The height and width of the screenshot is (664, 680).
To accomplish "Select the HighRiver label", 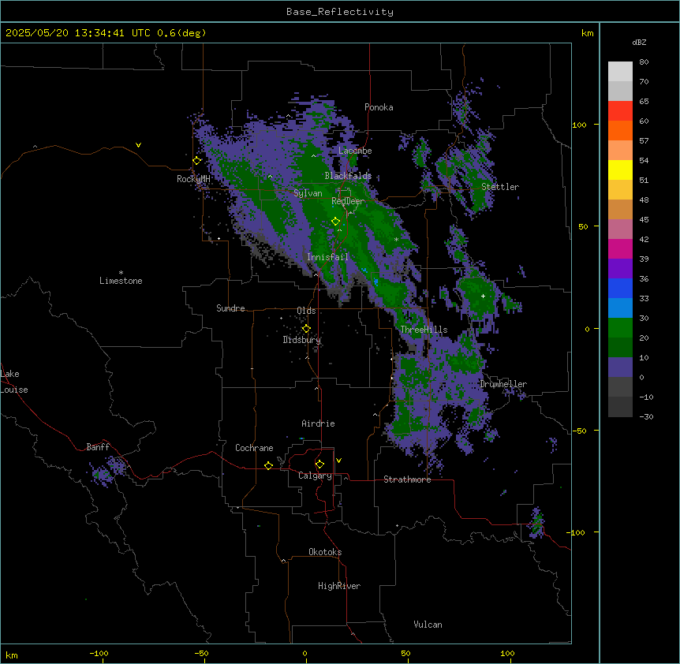I will (339, 586).
